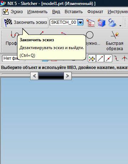
Task: Toggle the Enable Snap Points button
Action: tap(92, 58)
